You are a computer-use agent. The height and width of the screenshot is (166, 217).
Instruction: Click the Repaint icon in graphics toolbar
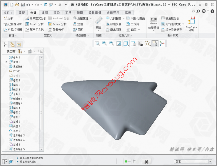coord(119,43)
